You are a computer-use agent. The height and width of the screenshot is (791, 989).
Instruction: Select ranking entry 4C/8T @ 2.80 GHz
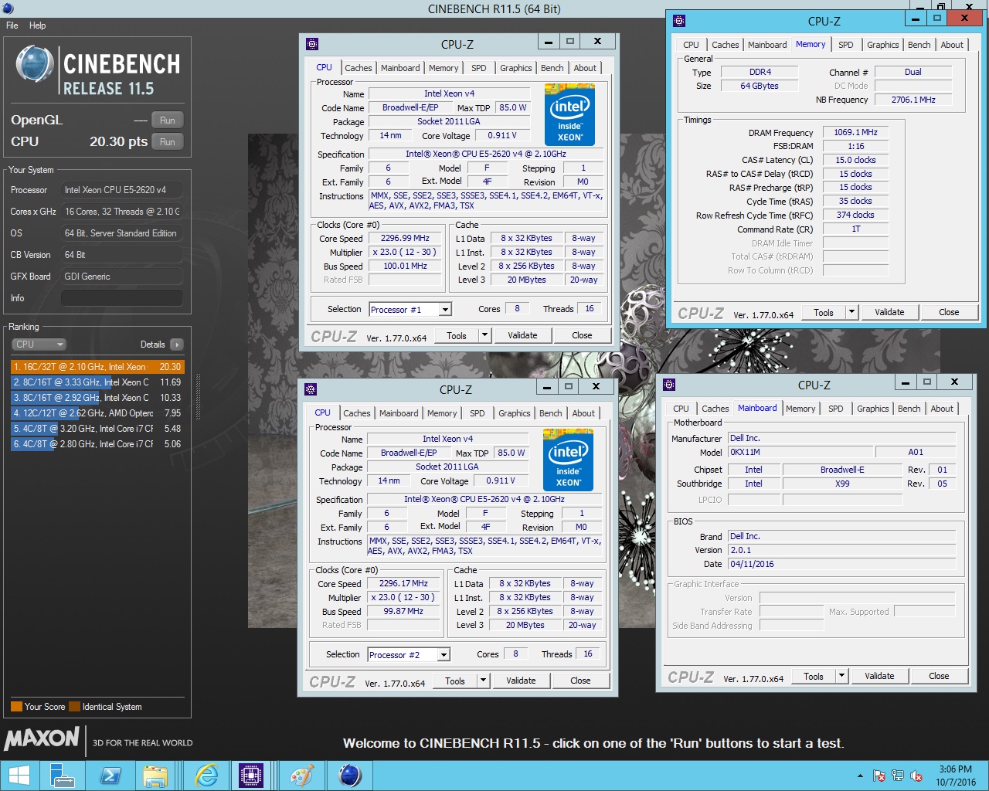[x=97, y=444]
